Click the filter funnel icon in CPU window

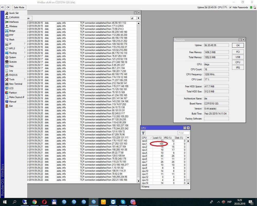(x=143, y=133)
